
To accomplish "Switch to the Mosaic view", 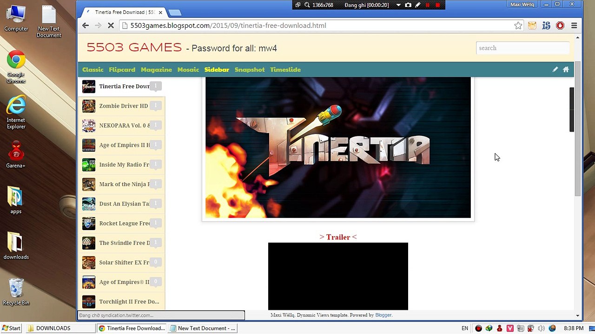I will [x=188, y=70].
